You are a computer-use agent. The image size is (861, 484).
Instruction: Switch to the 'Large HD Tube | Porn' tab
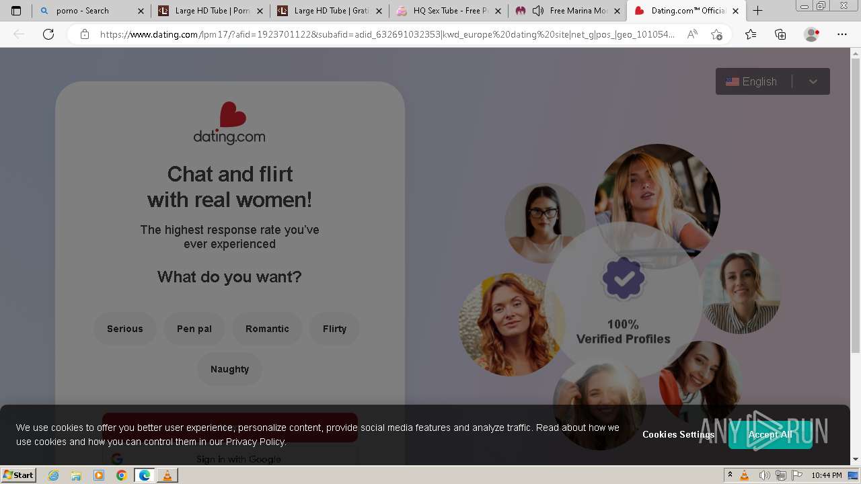210,11
